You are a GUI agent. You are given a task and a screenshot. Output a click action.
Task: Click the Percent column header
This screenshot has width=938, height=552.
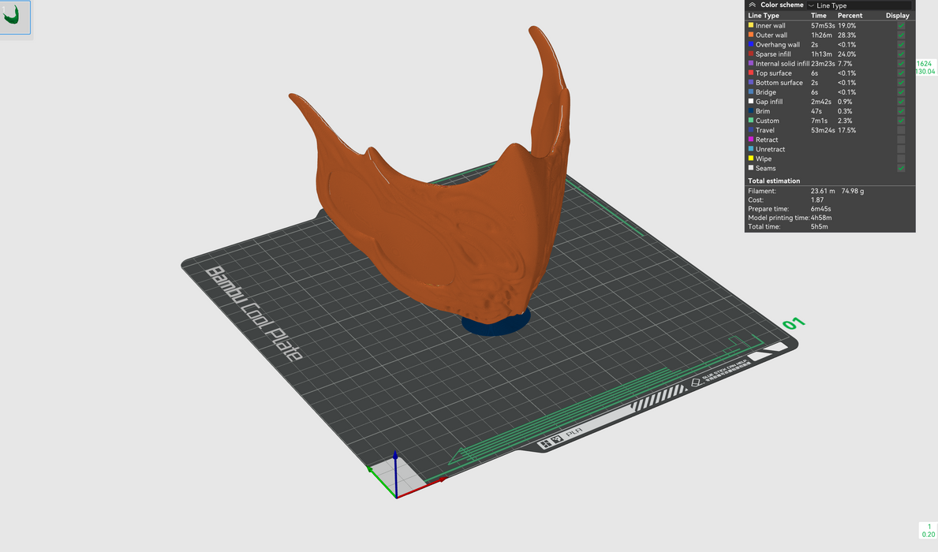point(850,16)
